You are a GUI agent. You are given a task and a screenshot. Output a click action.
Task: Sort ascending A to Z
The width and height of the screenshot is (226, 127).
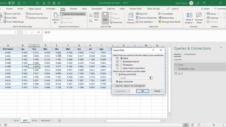click(91, 15)
